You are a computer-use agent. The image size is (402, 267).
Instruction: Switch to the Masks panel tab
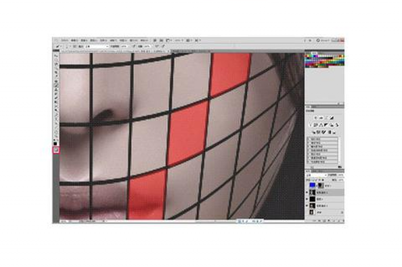314,107
